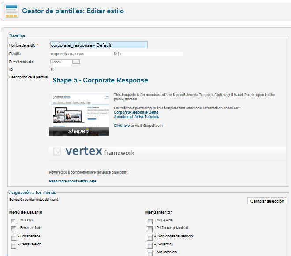Focus the Nombre del estilo text field
Screen dimensions: 291x256
click(x=99, y=45)
